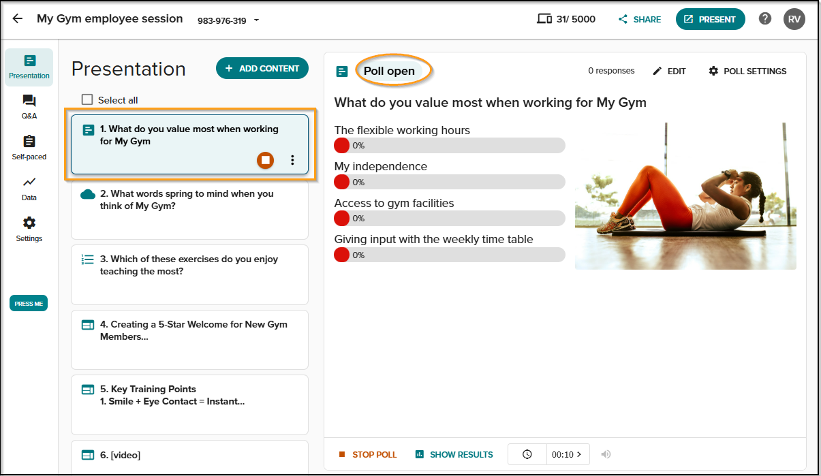
Task: Select slide 2 word cloud question
Action: [189, 210]
